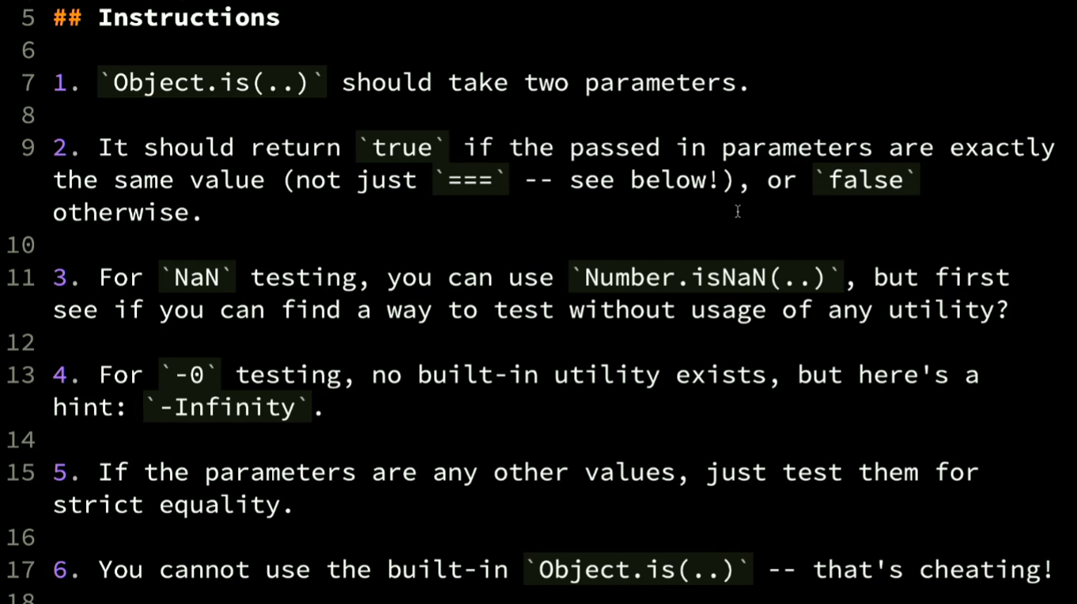The width and height of the screenshot is (1077, 604).
Task: Click the `false` inline code span
Action: [x=866, y=180]
